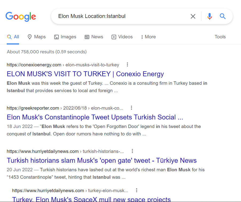Open "ELON MUSK'S VISIT TO TURKEY" result
The height and width of the screenshot is (202, 241).
click(x=85, y=74)
